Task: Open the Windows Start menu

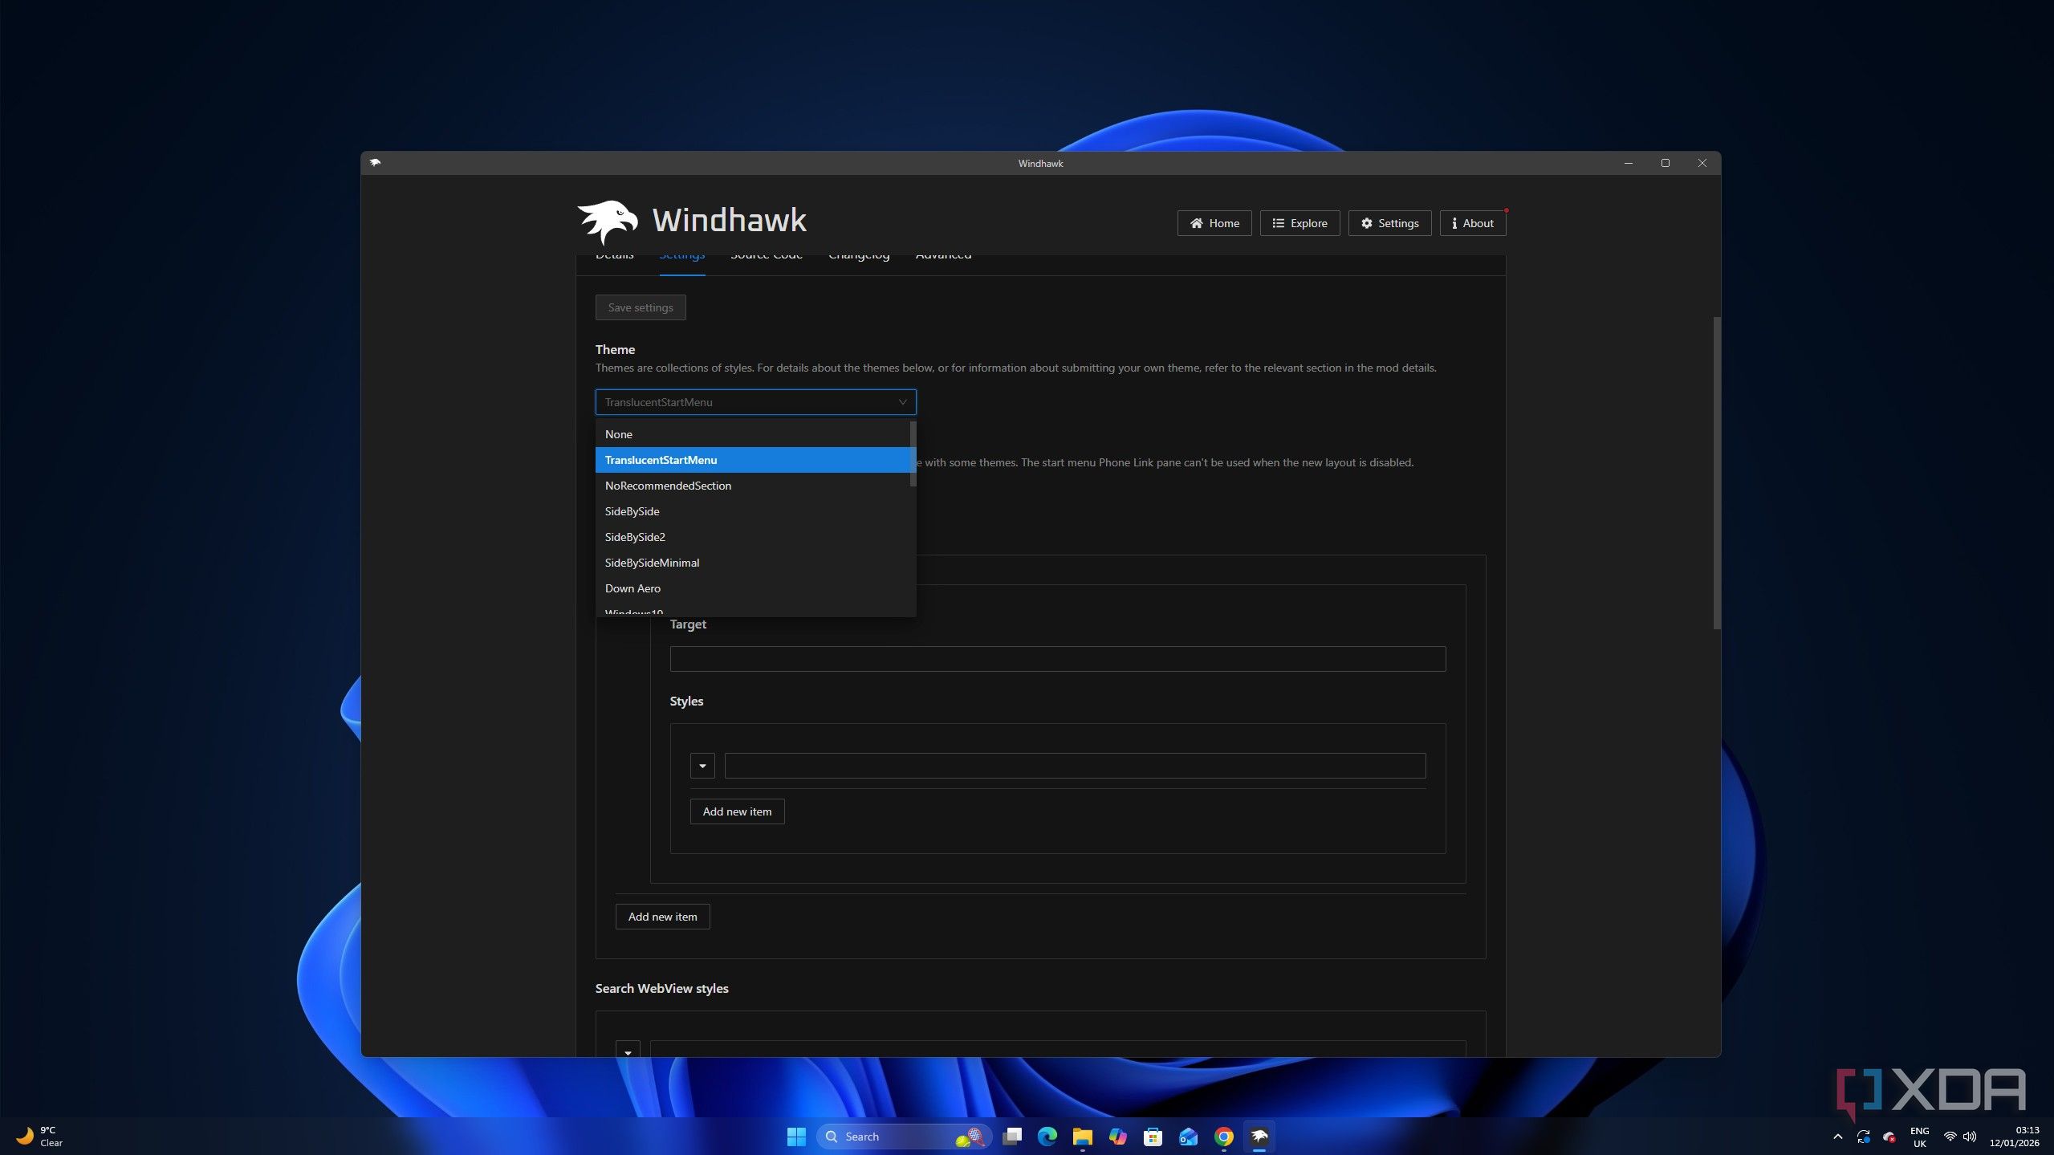Action: [x=795, y=1137]
